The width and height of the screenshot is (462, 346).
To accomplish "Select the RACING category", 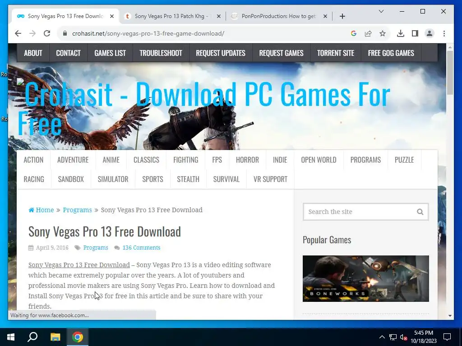I will point(34,179).
